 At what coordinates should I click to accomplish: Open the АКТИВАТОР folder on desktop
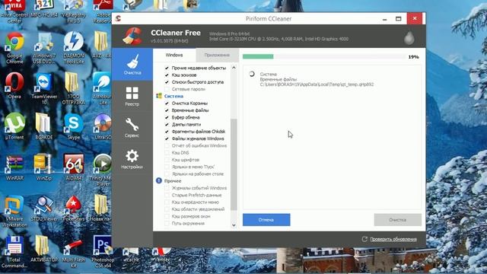tap(44, 249)
